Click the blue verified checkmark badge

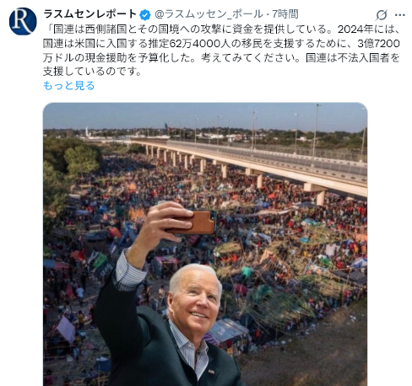[x=145, y=14]
